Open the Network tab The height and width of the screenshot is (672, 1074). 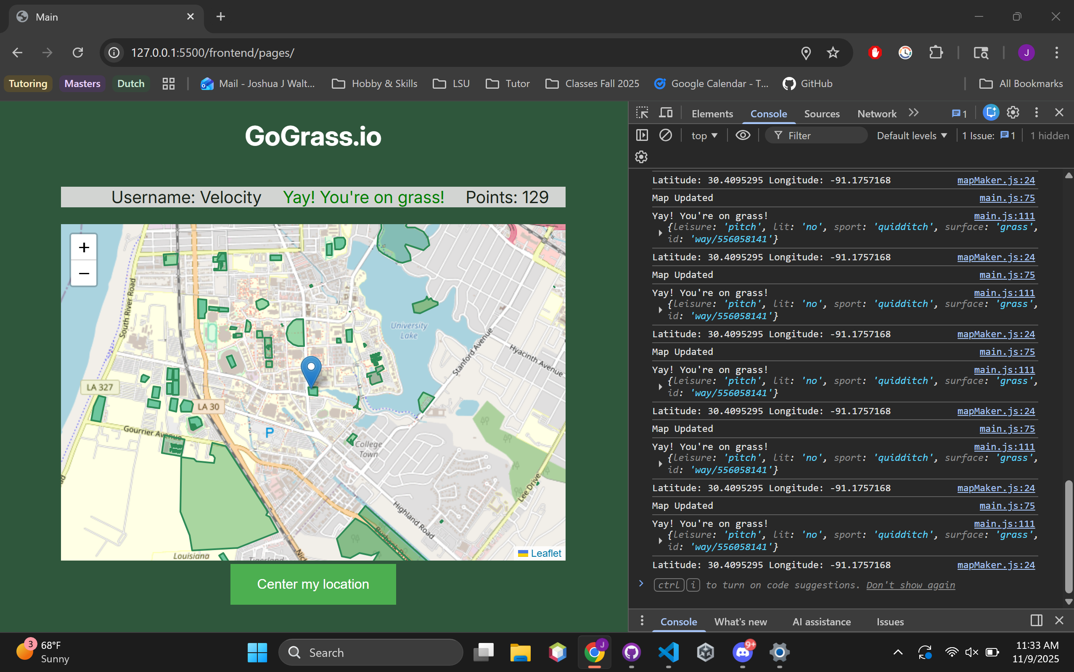(x=876, y=114)
